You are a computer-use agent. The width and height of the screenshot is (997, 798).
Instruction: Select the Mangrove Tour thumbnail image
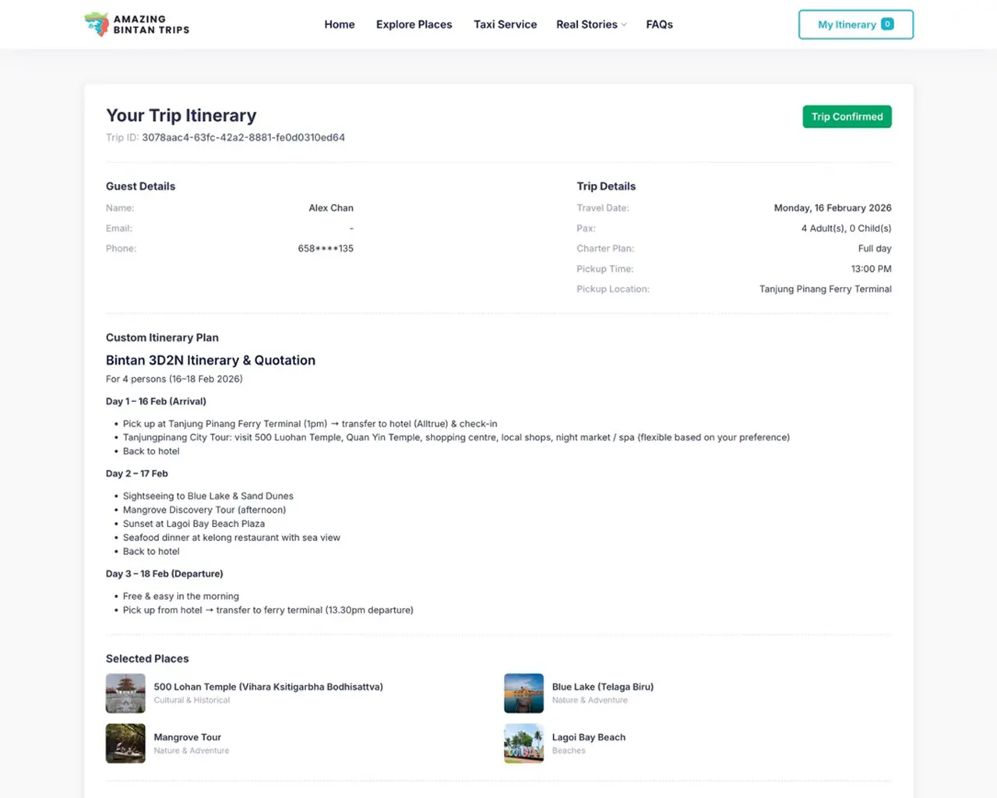(x=125, y=743)
